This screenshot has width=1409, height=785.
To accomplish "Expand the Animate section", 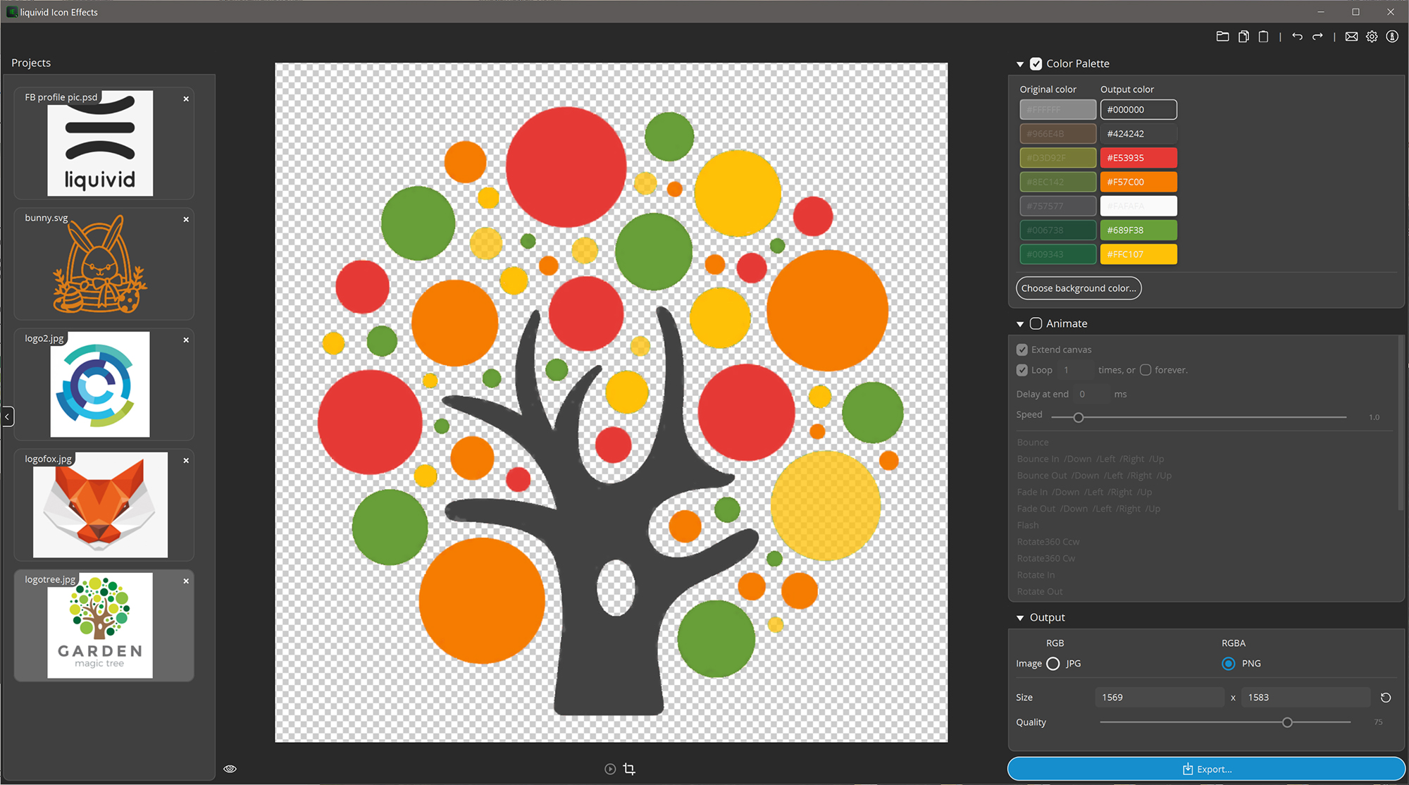I will [x=1020, y=323].
